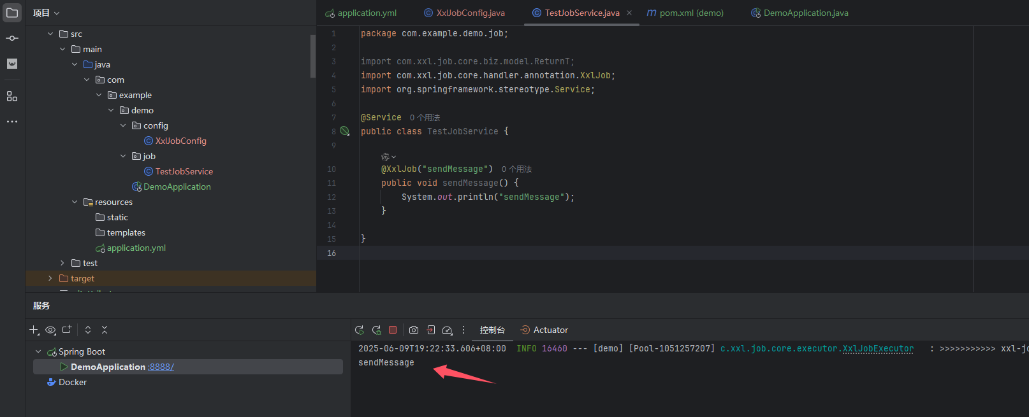This screenshot has height=417, width=1029.
Task: Expand all services in the tree
Action: point(88,330)
